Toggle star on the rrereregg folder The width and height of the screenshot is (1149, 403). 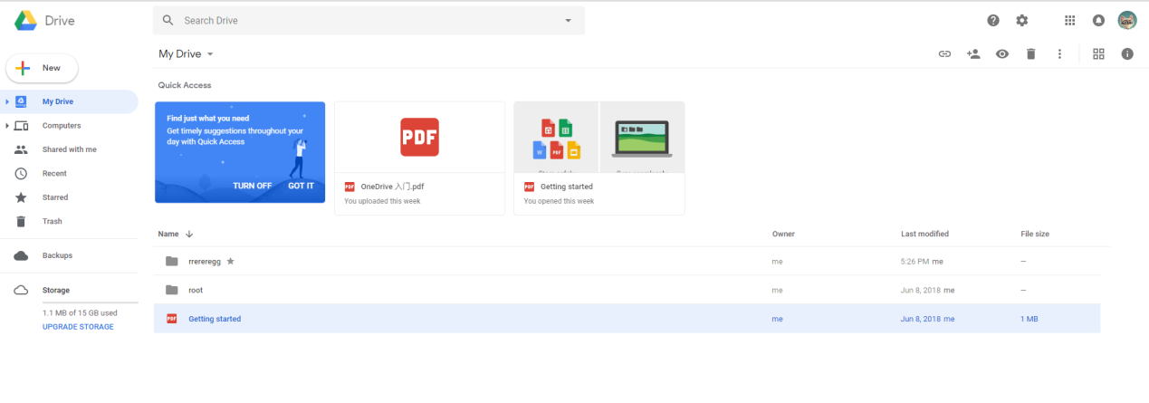(230, 262)
